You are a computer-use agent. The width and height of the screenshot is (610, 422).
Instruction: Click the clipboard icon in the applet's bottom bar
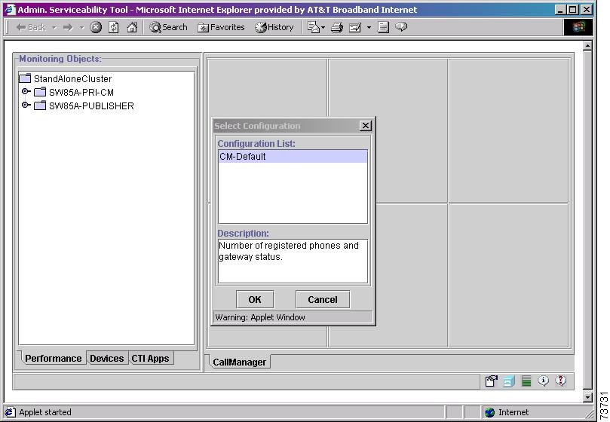(491, 381)
